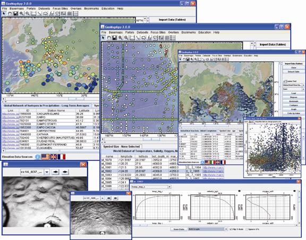This screenshot has width=306, height=240.
Task: Open the Bookmarks menu in the Pacific map window
Action: (x=189, y=32)
